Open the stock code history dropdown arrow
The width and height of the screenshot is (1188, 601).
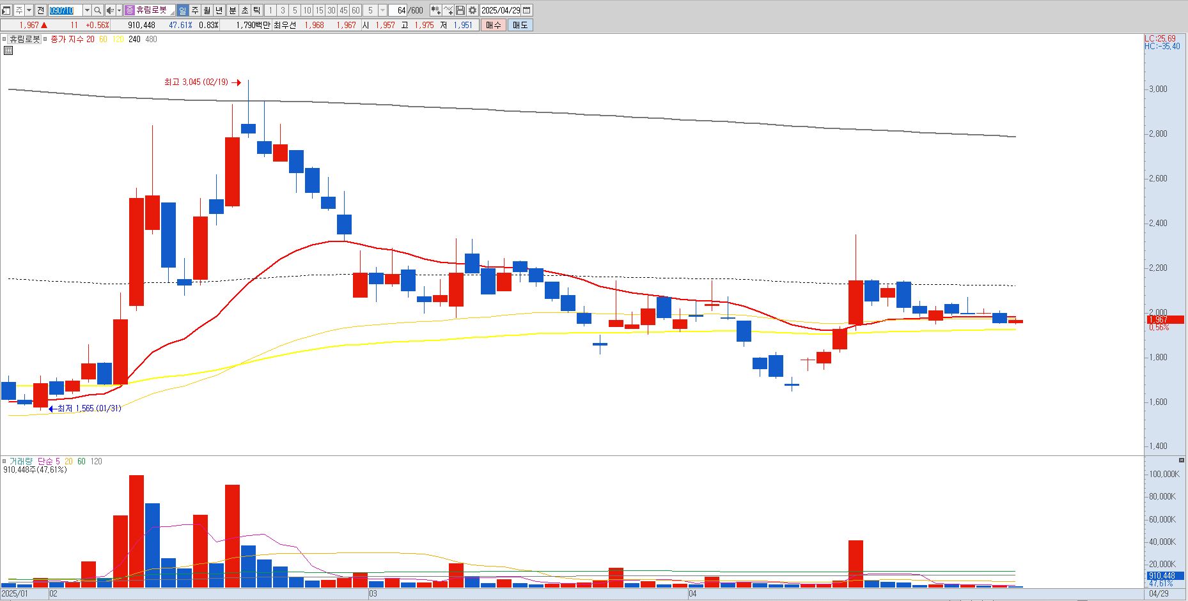tap(87, 10)
